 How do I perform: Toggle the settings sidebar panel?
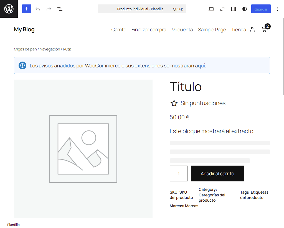coord(234,9)
